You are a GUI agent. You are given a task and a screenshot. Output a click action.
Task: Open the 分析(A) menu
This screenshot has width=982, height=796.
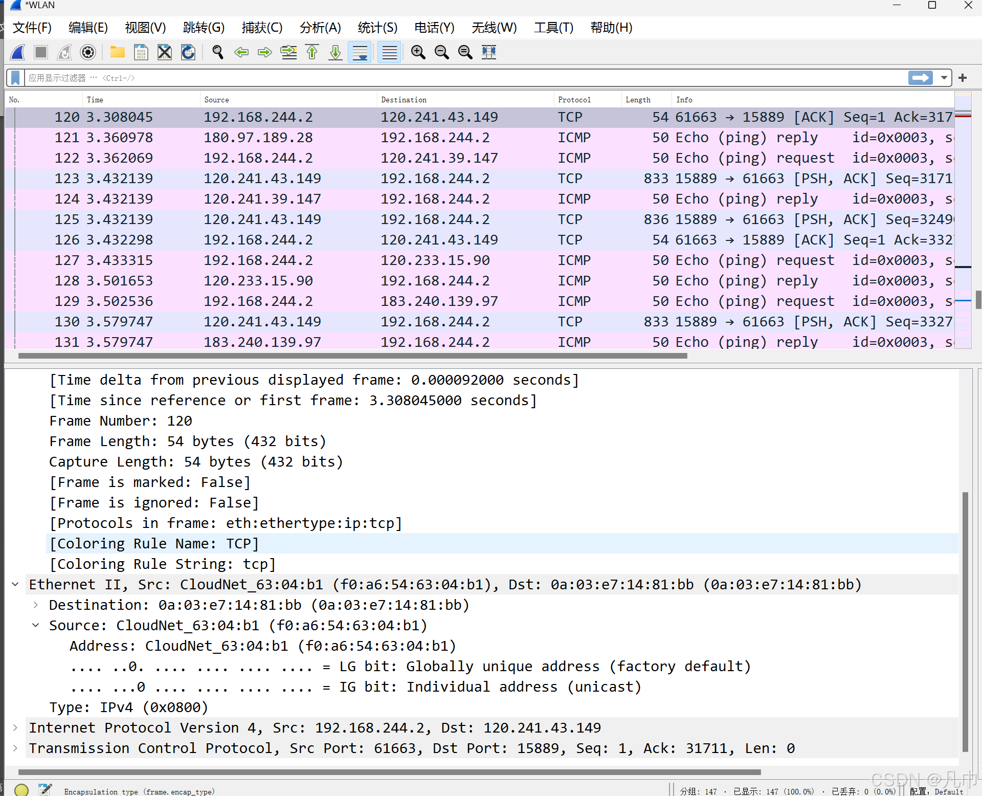320,28
